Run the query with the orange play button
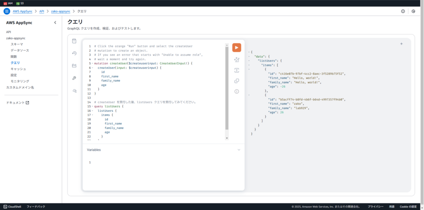 point(236,47)
